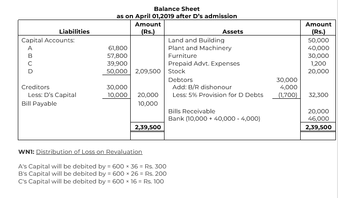Viewport: 345px width, 198px height.
Task: Click the underlined Distribution of Loss on Revaluation heading
Action: pos(89,152)
